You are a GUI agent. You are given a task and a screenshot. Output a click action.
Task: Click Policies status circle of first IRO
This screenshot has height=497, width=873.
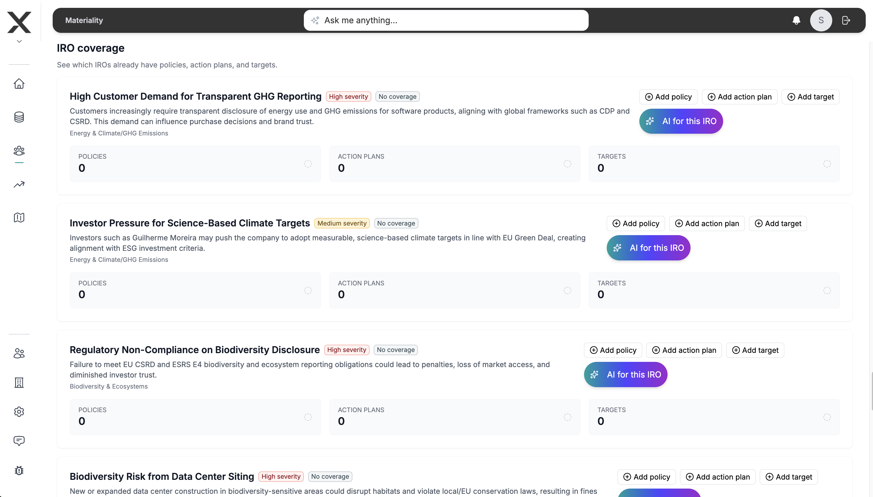coord(308,164)
